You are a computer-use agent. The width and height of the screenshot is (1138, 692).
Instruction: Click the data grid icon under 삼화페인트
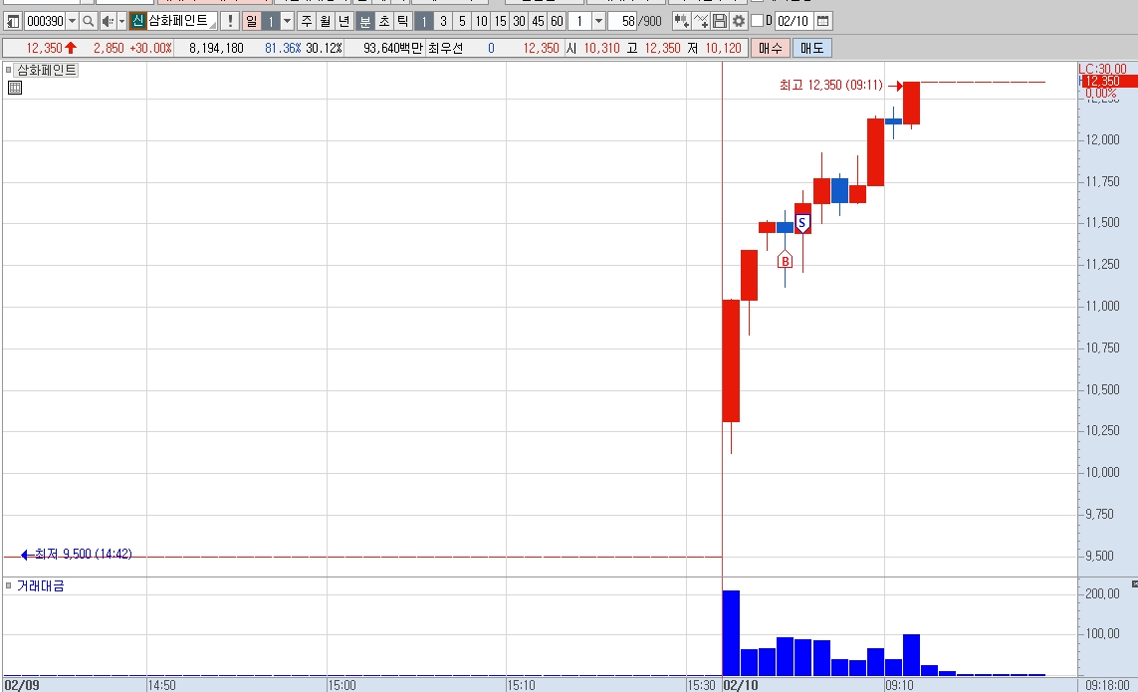tap(15, 88)
